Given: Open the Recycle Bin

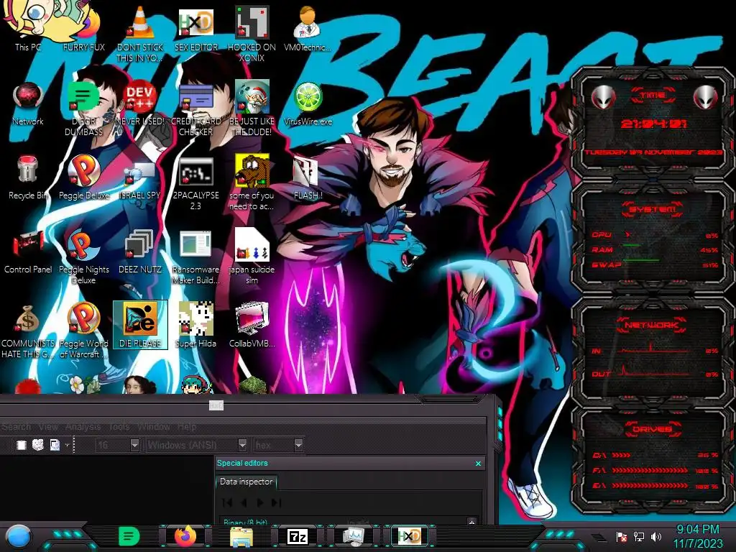Looking at the screenshot, I should [x=27, y=176].
